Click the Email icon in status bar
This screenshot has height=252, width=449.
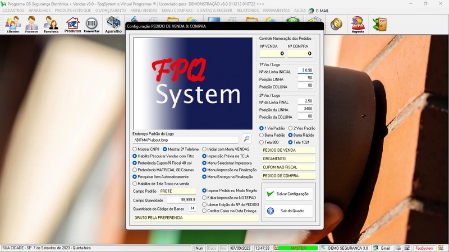click(382, 248)
